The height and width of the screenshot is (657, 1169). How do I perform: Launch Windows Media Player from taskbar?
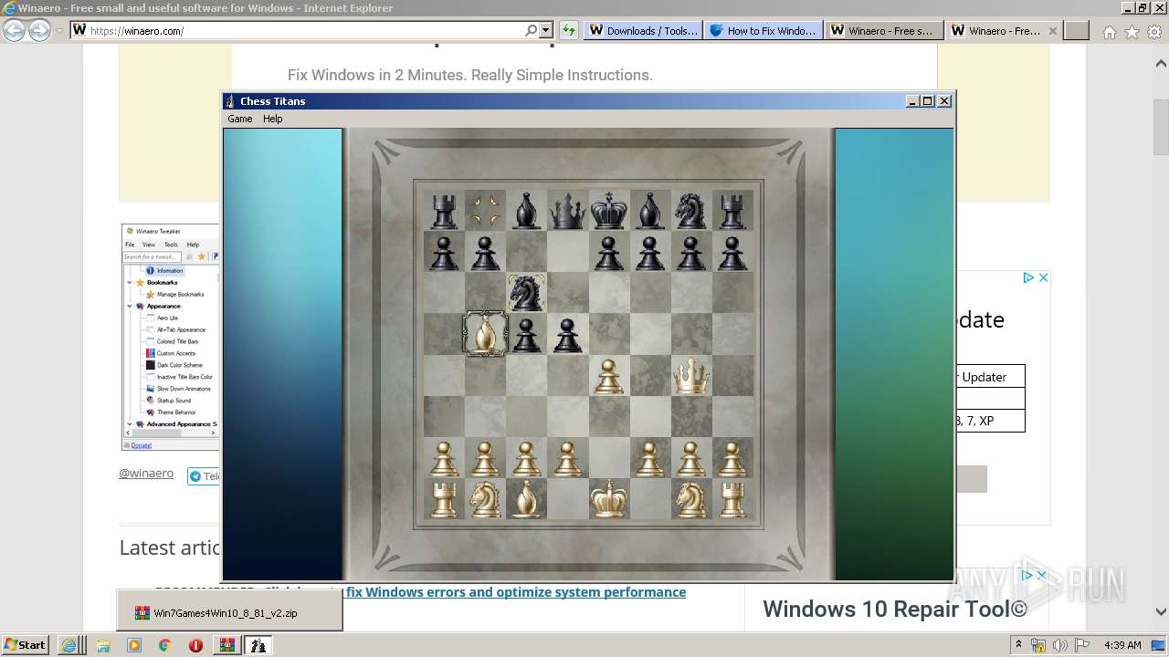pos(134,645)
